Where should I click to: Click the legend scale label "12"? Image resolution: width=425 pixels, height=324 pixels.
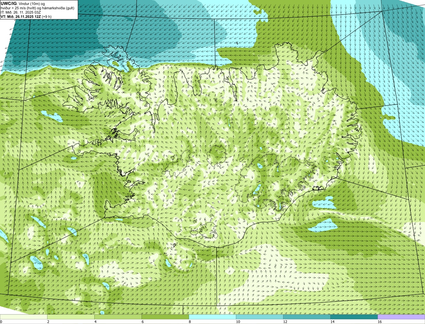[x=285, y=322]
